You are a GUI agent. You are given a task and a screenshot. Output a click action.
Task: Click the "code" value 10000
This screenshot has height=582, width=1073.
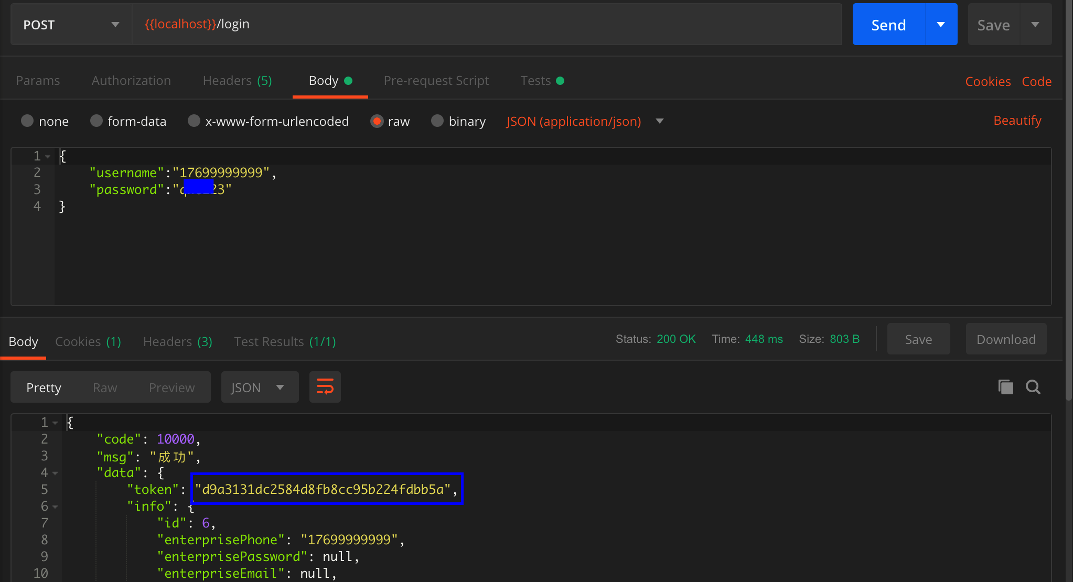[x=176, y=439]
